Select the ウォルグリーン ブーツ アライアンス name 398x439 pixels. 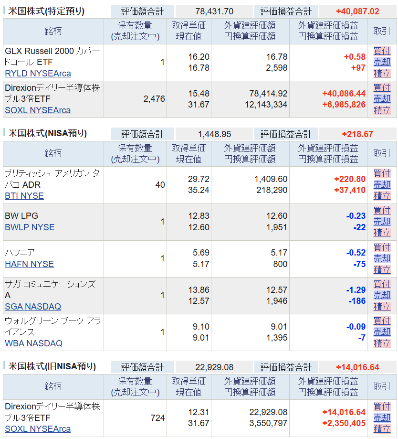click(x=52, y=326)
